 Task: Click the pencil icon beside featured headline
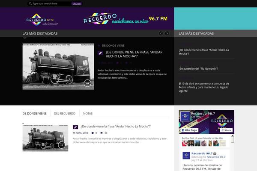coord(100,53)
